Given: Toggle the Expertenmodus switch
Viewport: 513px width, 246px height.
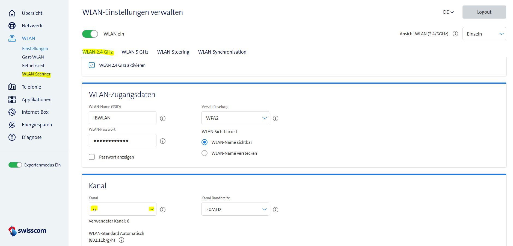Looking at the screenshot, I should pyautogui.click(x=15, y=165).
